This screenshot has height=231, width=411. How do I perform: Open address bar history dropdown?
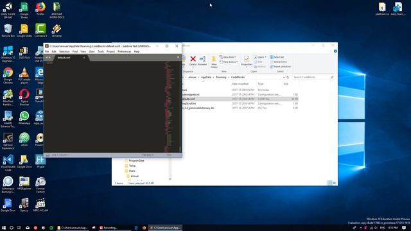pos(284,77)
